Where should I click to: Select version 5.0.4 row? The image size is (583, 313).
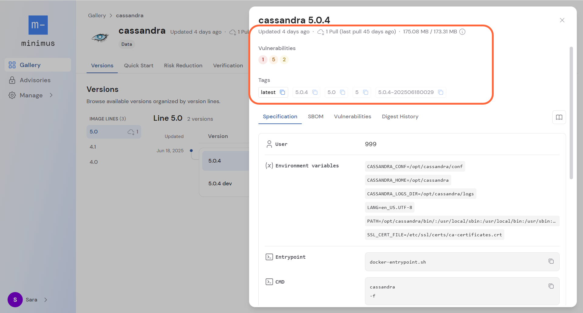click(x=226, y=161)
